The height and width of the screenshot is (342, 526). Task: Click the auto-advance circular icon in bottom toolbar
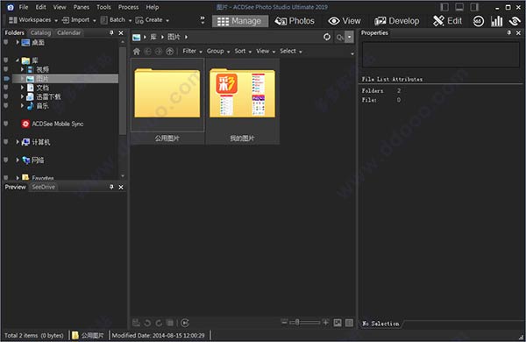pos(185,323)
